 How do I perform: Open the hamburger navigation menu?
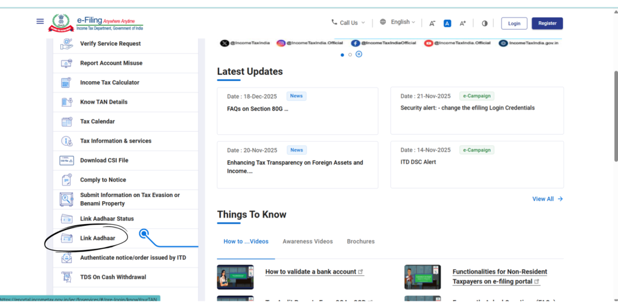40,21
